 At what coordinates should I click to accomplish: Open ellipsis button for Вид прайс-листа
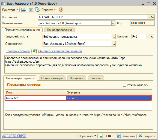114,37
